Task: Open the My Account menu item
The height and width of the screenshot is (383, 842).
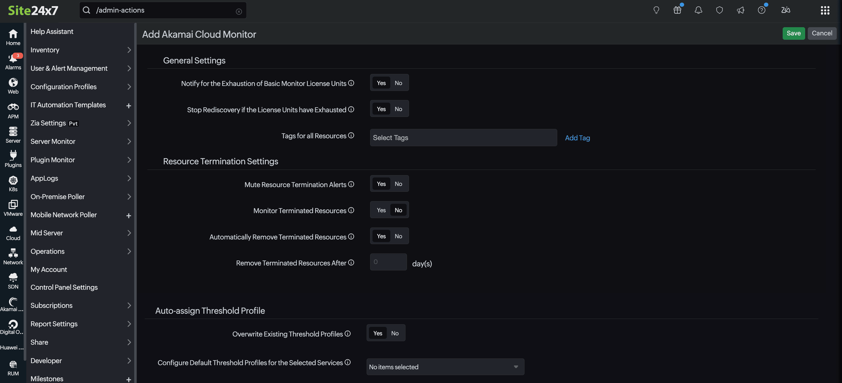Action: click(49, 269)
